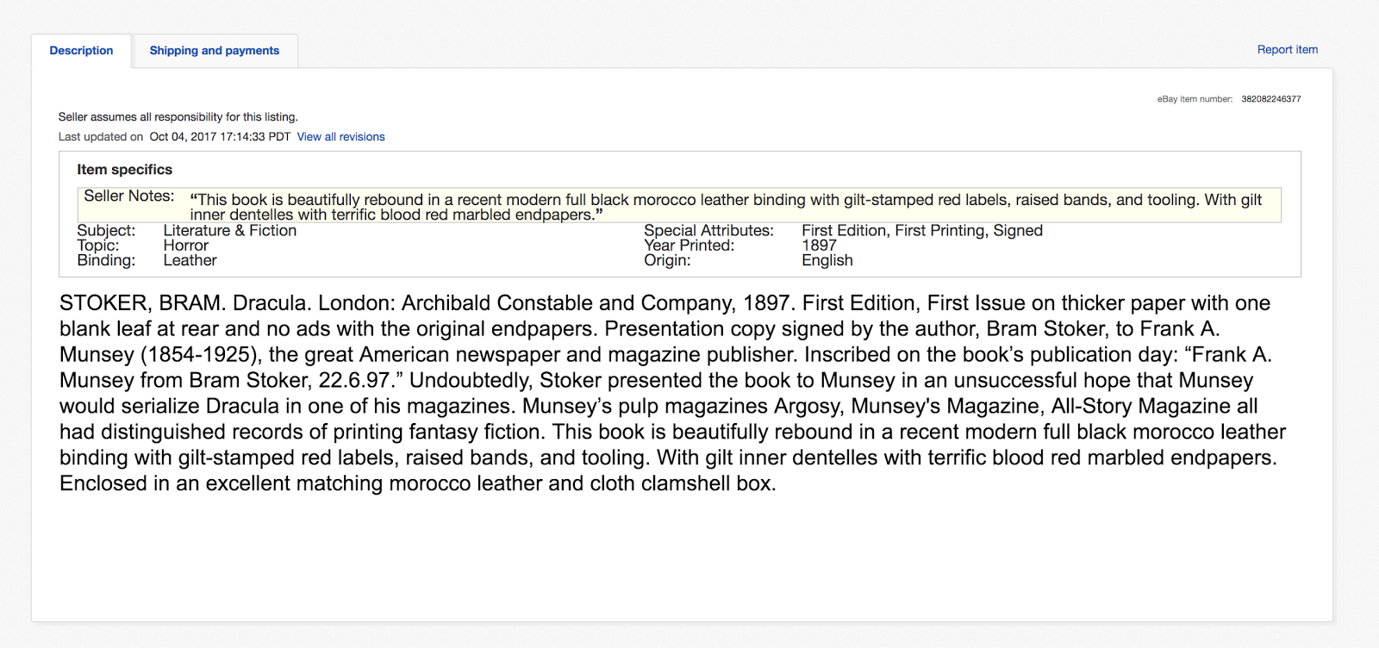Viewport: 1379px width, 648px height.
Task: Click the seller assumes all responsibility notice
Action: pyautogui.click(x=178, y=117)
